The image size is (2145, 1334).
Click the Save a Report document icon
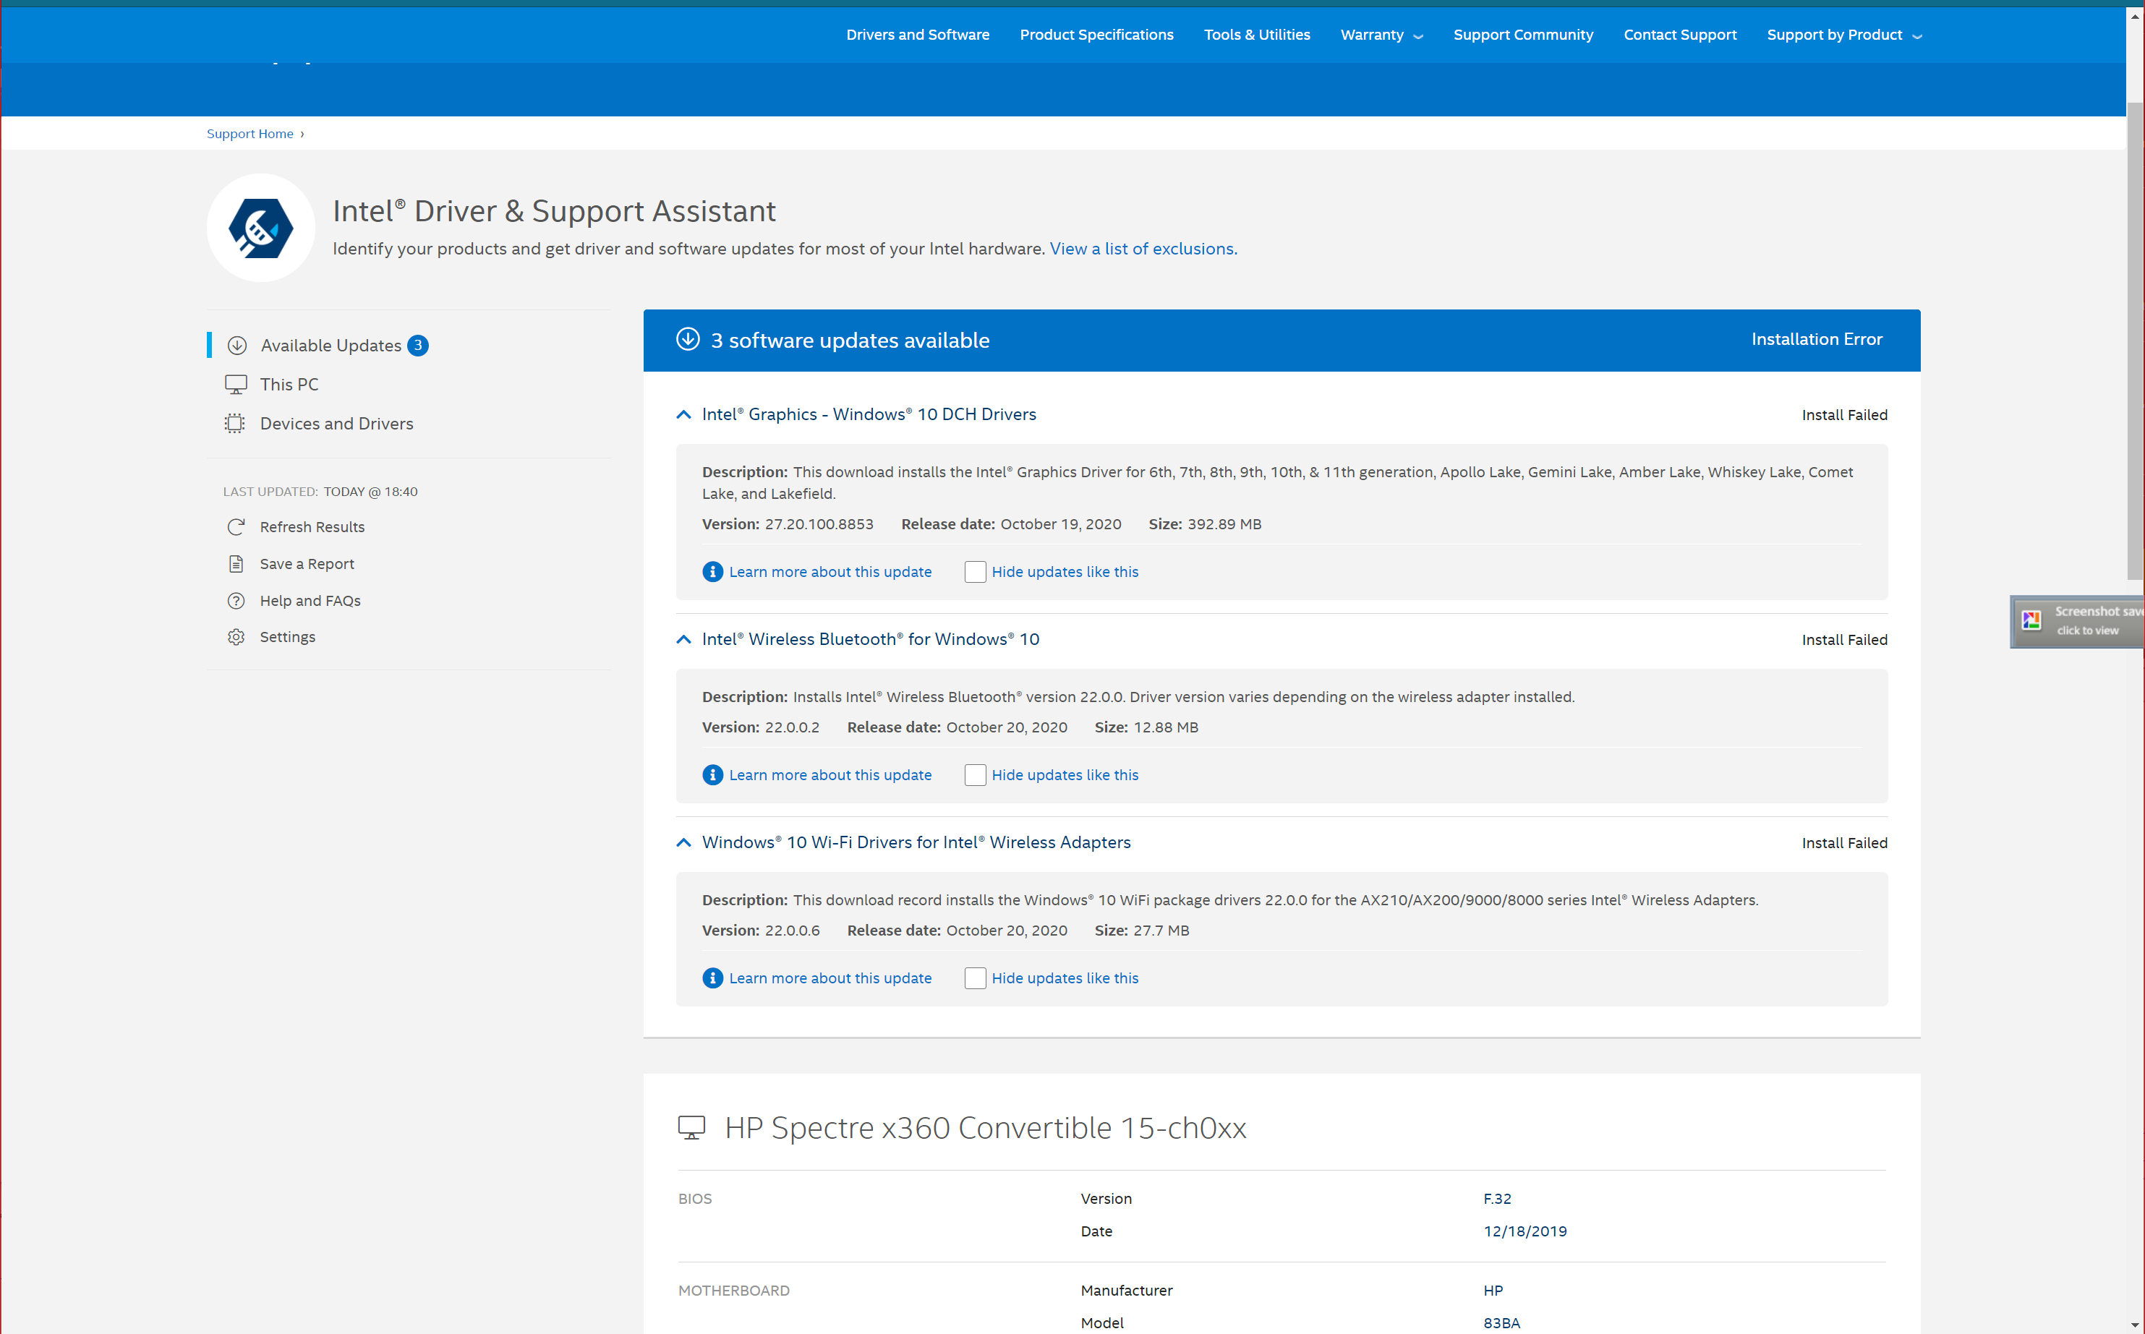(x=236, y=564)
